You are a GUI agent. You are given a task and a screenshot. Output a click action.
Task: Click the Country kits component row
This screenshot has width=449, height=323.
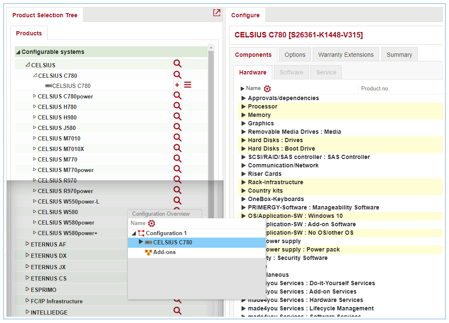pos(340,191)
